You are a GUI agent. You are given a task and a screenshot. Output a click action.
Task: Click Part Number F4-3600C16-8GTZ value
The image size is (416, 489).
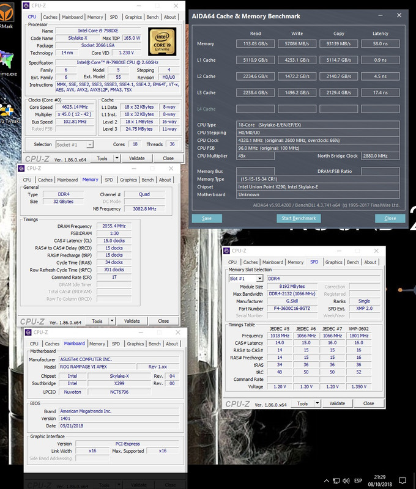[x=292, y=309]
